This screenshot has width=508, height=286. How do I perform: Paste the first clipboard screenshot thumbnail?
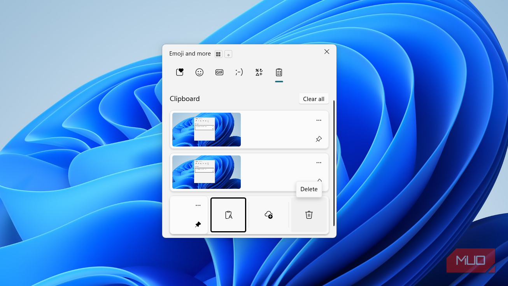click(x=207, y=129)
